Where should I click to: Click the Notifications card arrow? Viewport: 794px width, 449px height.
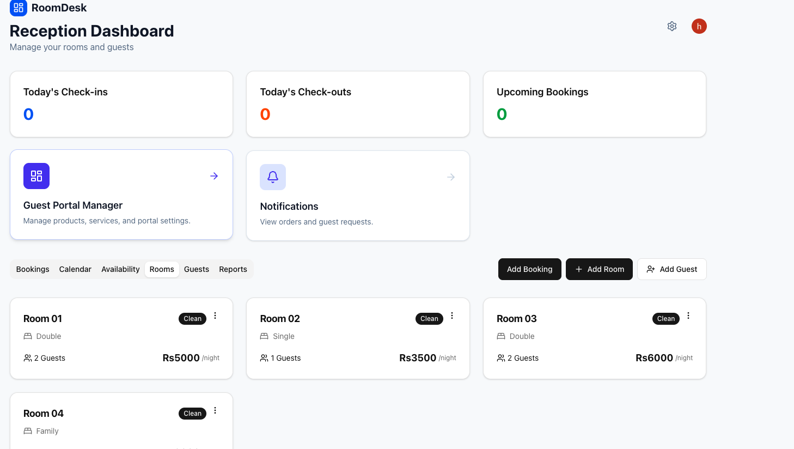pos(451,177)
